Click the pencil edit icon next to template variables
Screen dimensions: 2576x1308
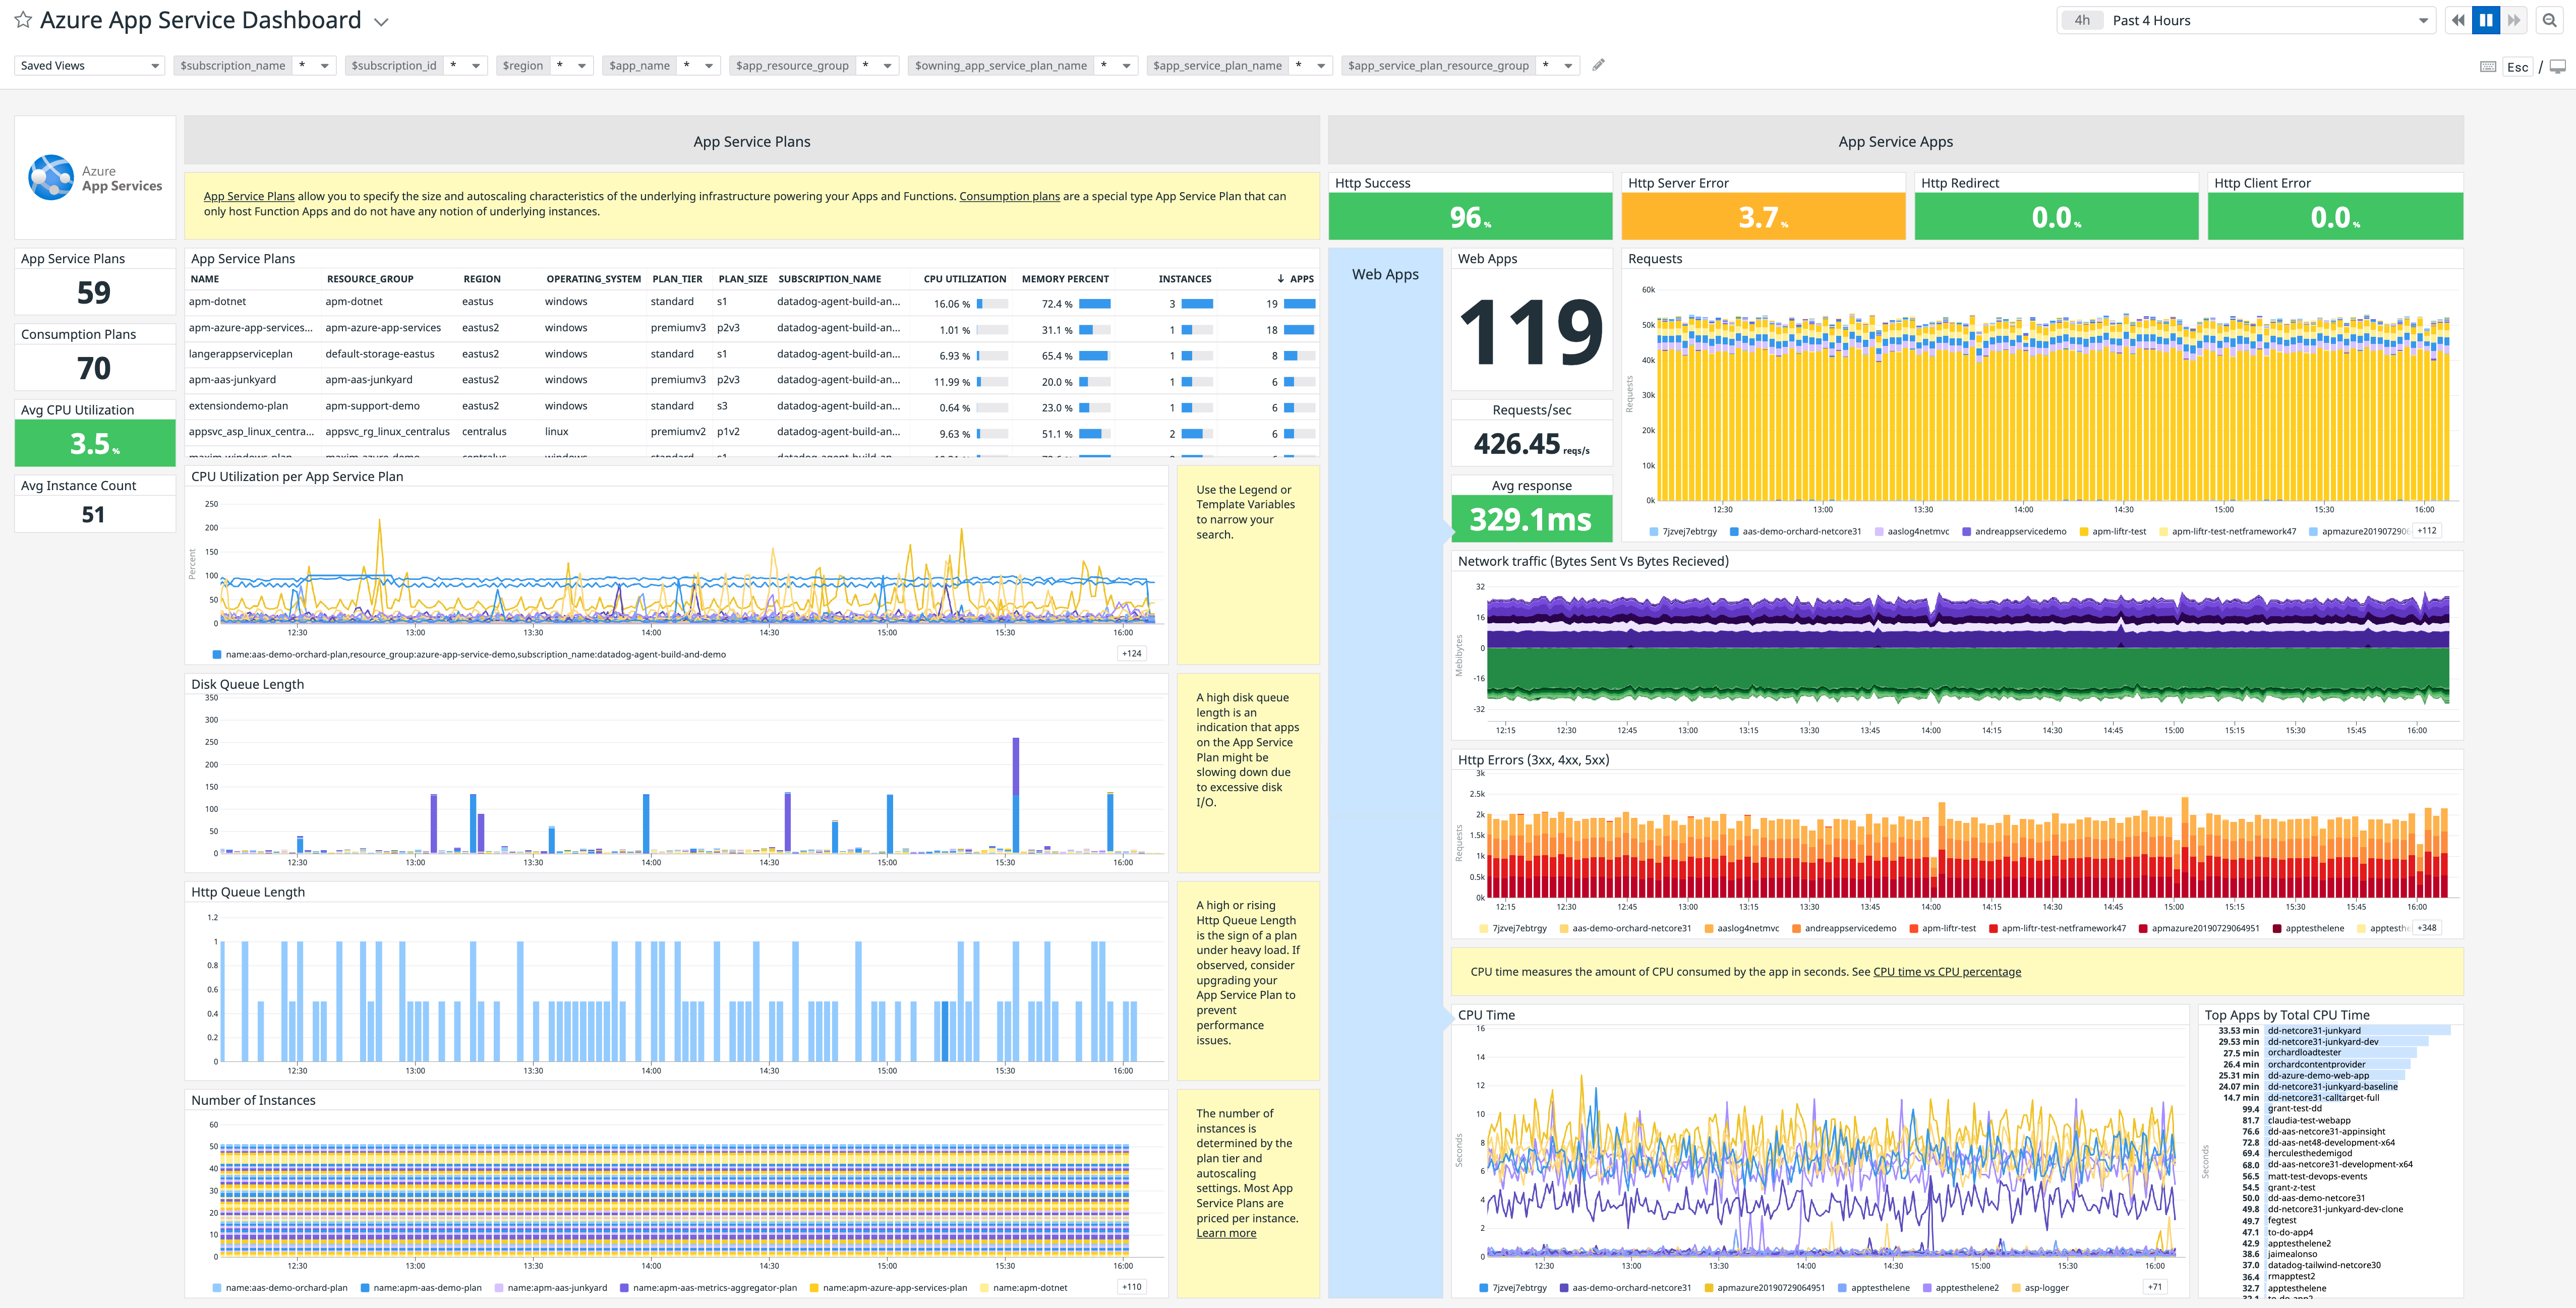pyautogui.click(x=1597, y=65)
